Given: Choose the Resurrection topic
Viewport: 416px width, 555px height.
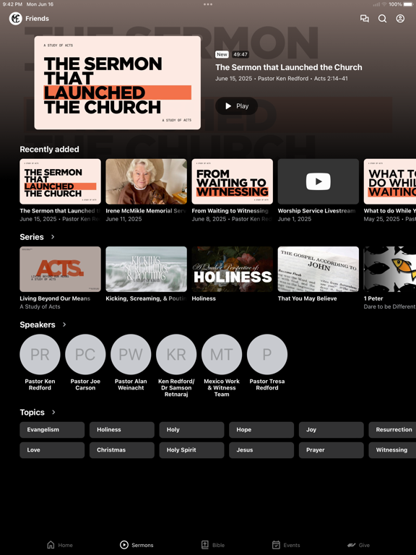Looking at the screenshot, I should 392,430.
